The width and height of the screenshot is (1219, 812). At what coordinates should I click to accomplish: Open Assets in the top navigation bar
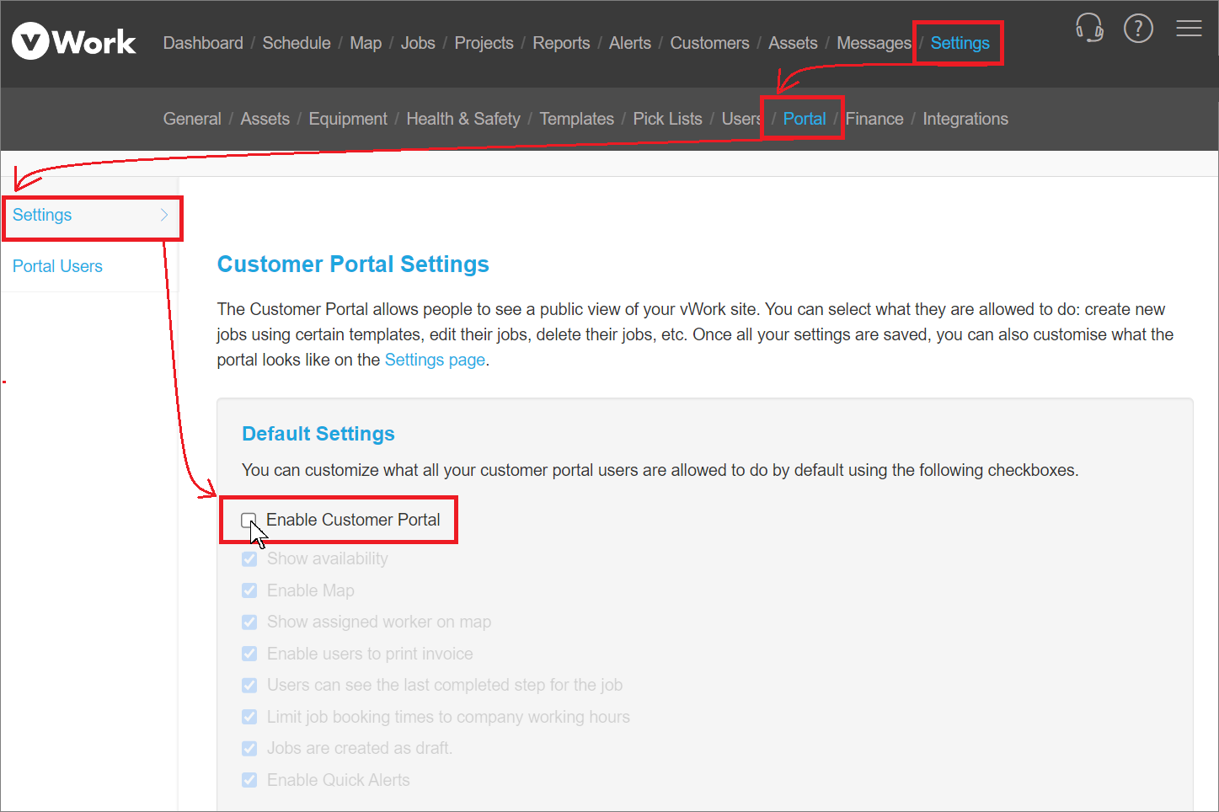[x=793, y=43]
